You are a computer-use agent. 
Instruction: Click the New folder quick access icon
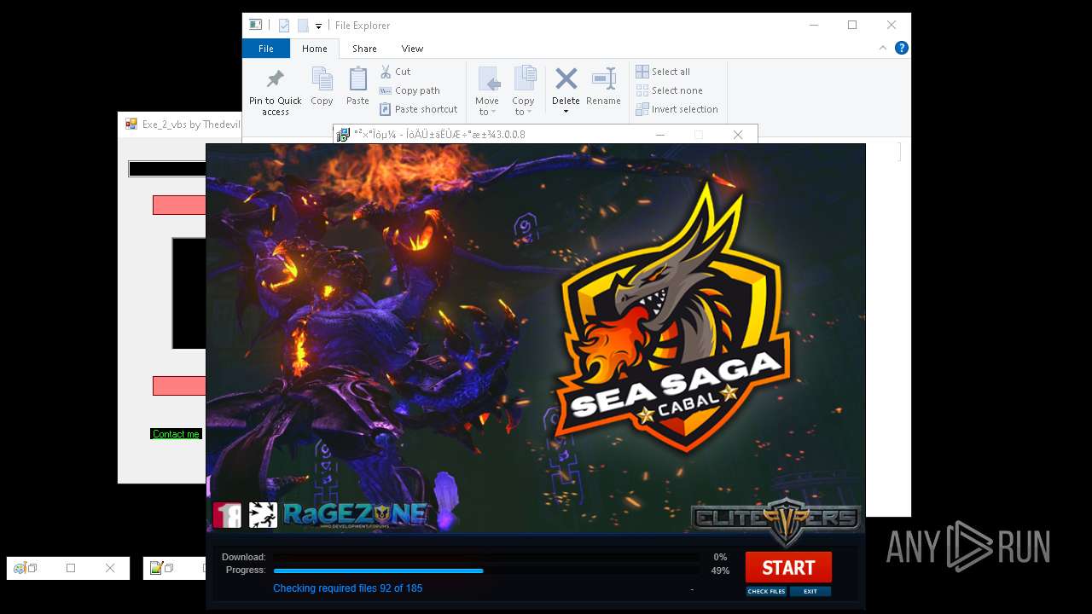tap(303, 26)
